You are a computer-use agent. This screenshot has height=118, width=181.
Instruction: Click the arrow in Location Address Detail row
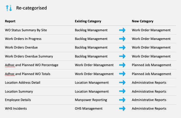122,83
